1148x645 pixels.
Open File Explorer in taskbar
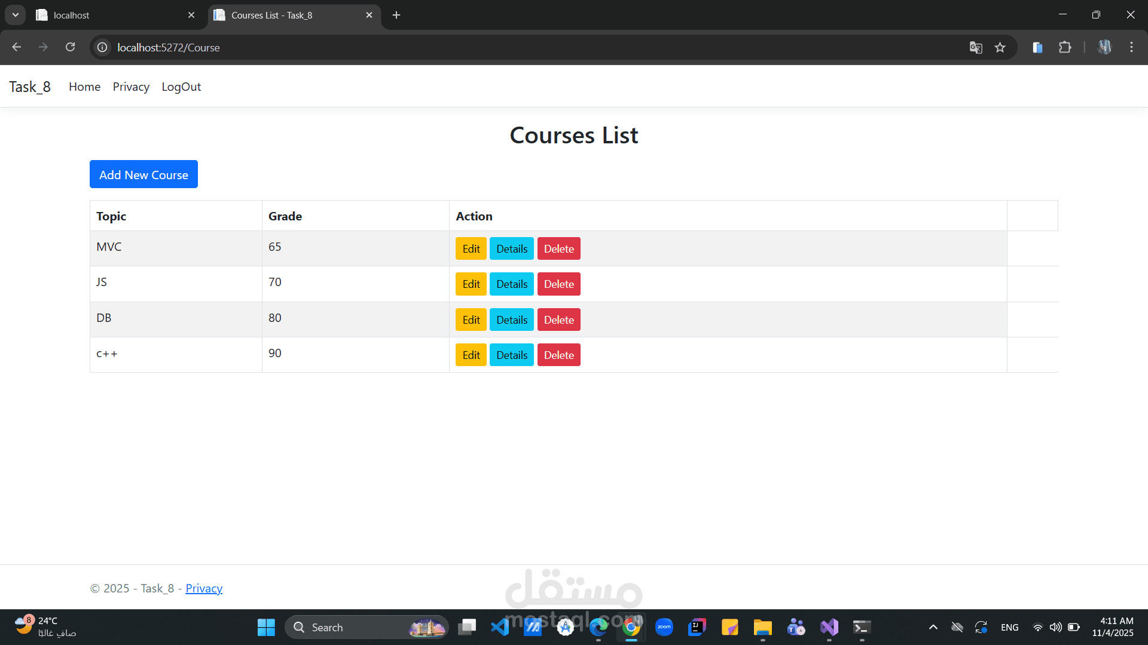762,627
